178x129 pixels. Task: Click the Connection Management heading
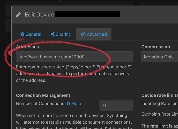tap(43, 95)
